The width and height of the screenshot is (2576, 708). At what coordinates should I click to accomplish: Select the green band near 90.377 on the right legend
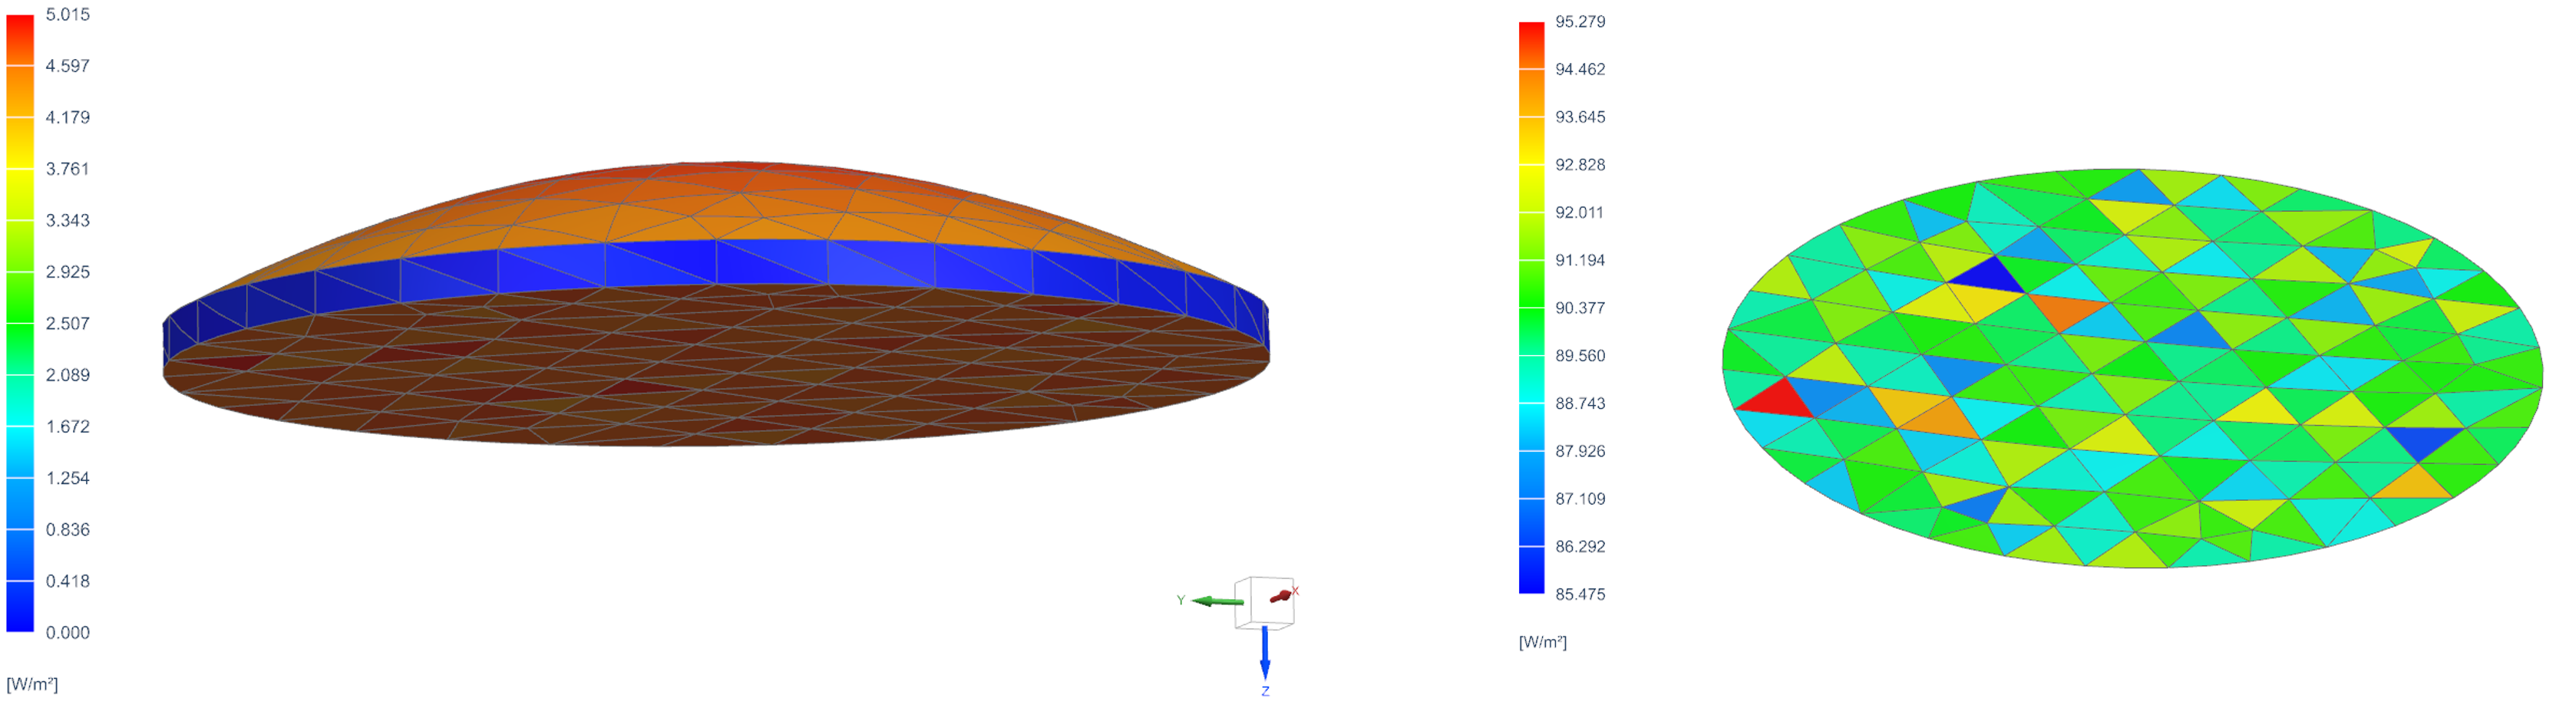[x=1531, y=308]
